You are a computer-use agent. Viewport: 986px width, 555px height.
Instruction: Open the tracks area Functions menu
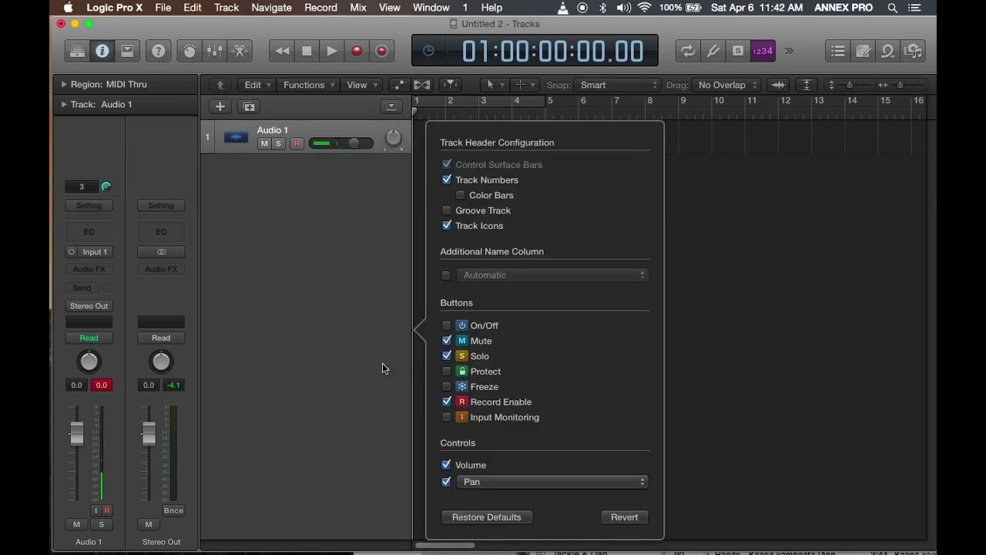click(309, 85)
